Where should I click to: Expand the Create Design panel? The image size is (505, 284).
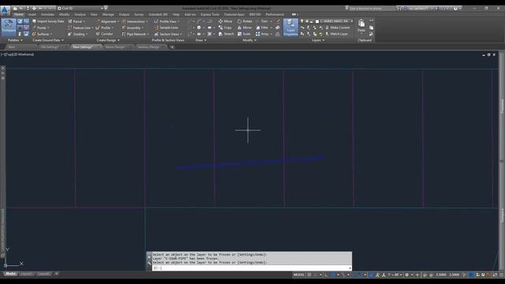coord(108,40)
